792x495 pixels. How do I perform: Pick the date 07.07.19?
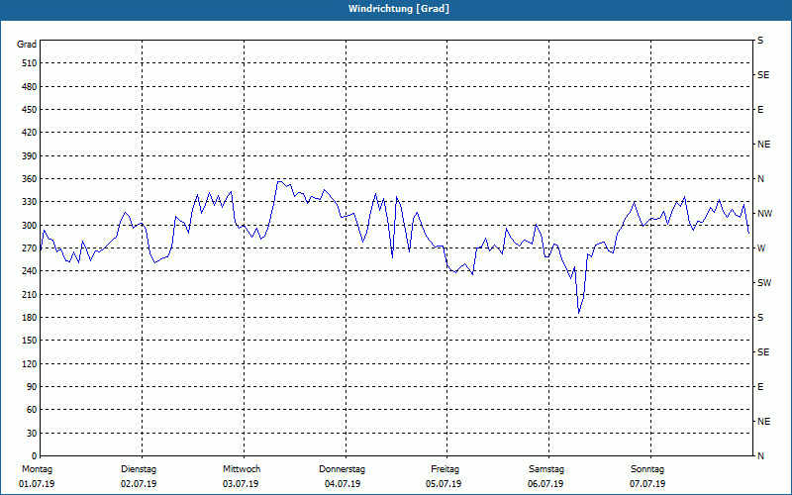click(x=647, y=484)
